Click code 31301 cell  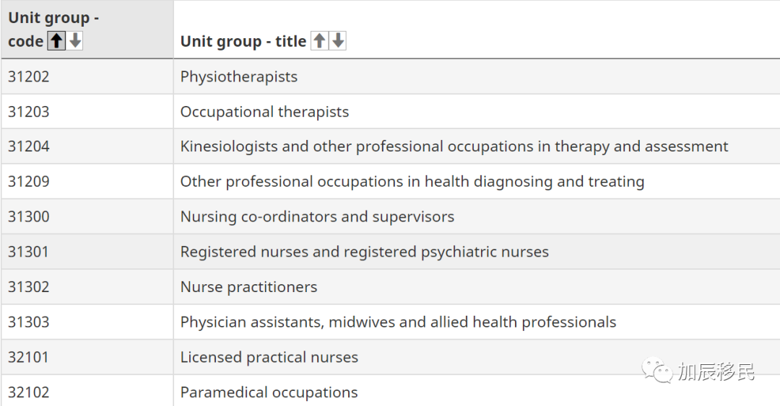click(x=28, y=252)
